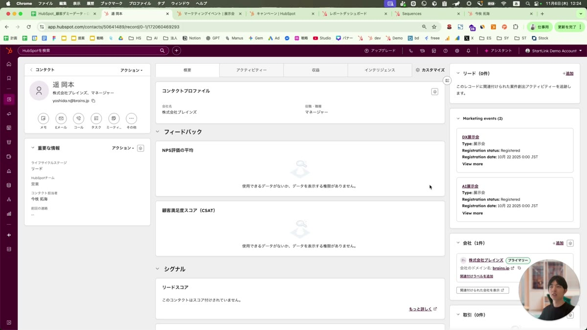Click the 関連付けられた会社を表示 button
The image size is (587, 330).
coord(482,290)
